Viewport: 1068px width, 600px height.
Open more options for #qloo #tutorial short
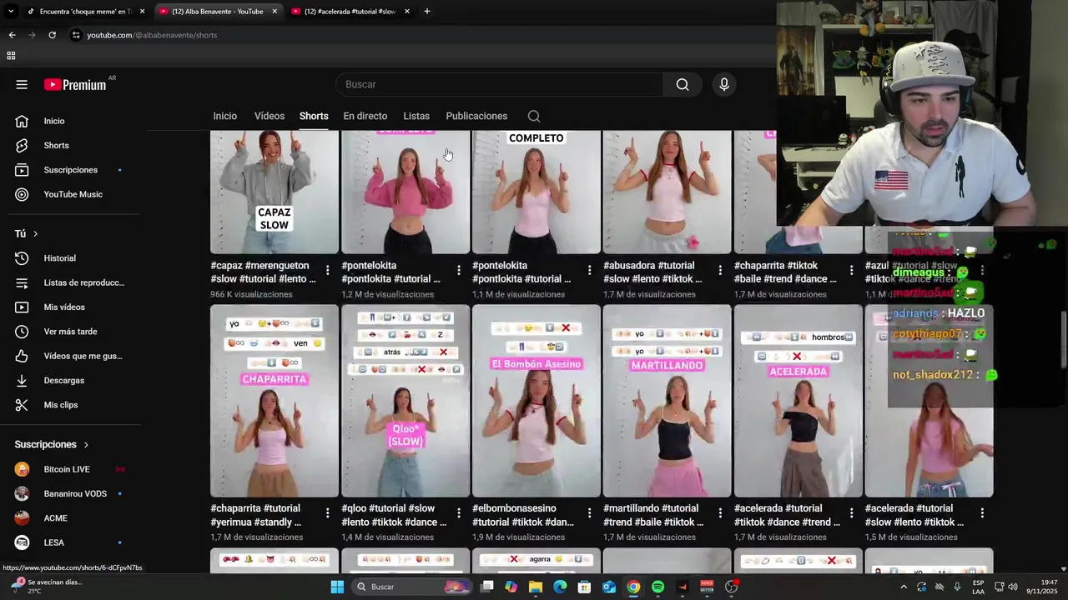(x=458, y=513)
